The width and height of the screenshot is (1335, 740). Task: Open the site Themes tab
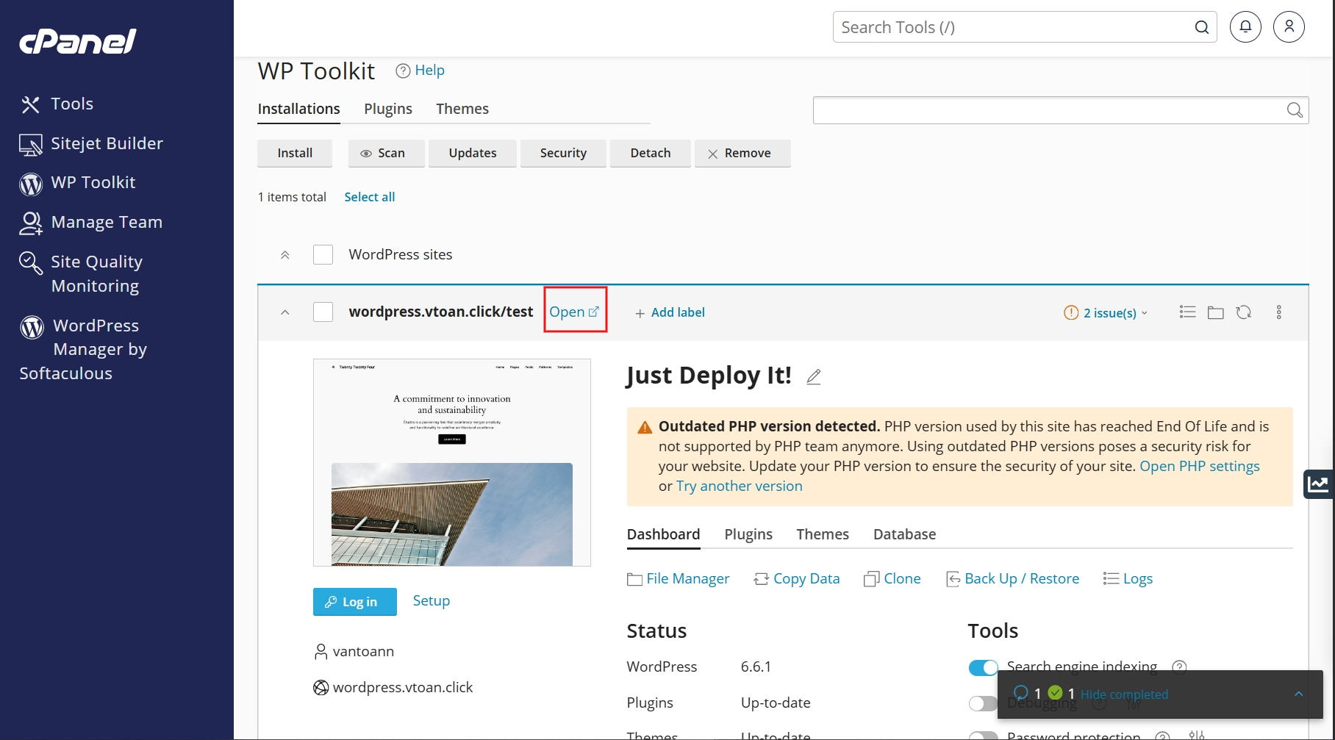click(x=823, y=534)
